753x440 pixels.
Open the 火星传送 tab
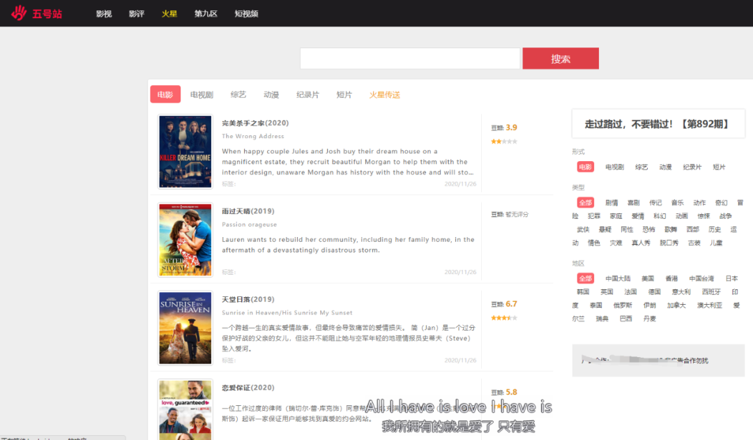[384, 95]
